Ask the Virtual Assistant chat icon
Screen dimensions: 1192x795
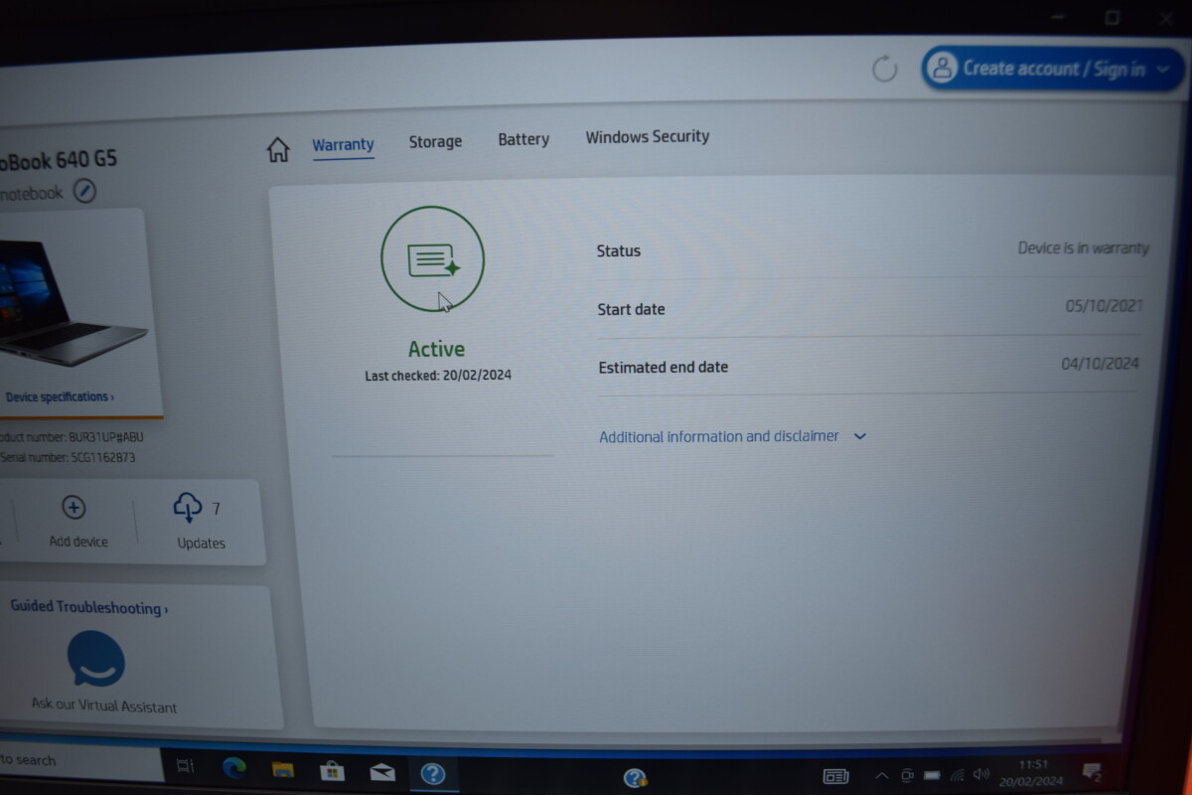click(95, 659)
